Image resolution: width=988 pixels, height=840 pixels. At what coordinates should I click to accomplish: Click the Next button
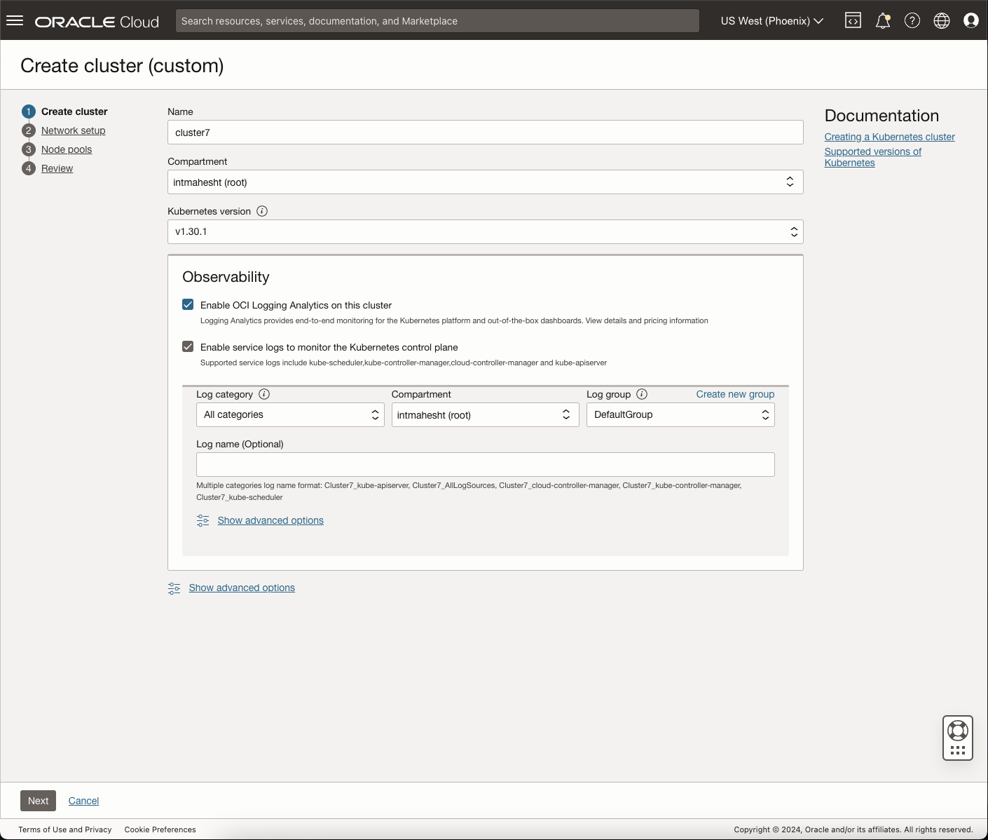(38, 800)
